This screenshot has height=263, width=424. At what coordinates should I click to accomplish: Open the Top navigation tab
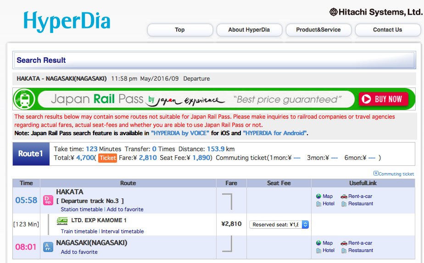click(x=180, y=30)
